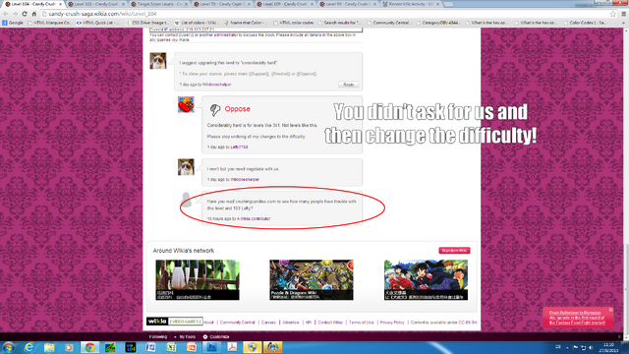Click the Fantasy Food Fight notification link
The width and height of the screenshot is (629, 354).
tap(577, 318)
